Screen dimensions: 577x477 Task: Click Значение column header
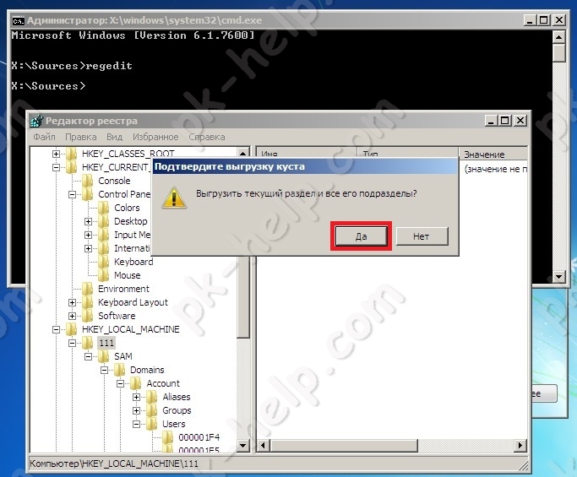pyautogui.click(x=493, y=154)
